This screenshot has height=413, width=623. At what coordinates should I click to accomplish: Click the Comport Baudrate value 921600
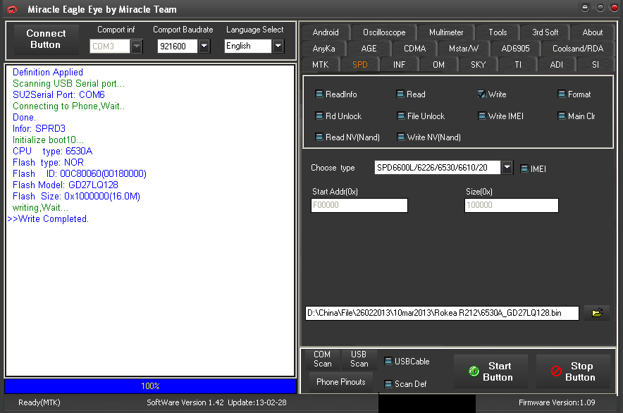pyautogui.click(x=178, y=46)
